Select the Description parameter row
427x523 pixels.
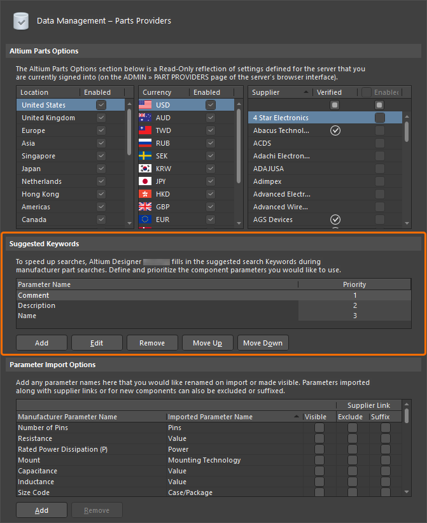214,305
